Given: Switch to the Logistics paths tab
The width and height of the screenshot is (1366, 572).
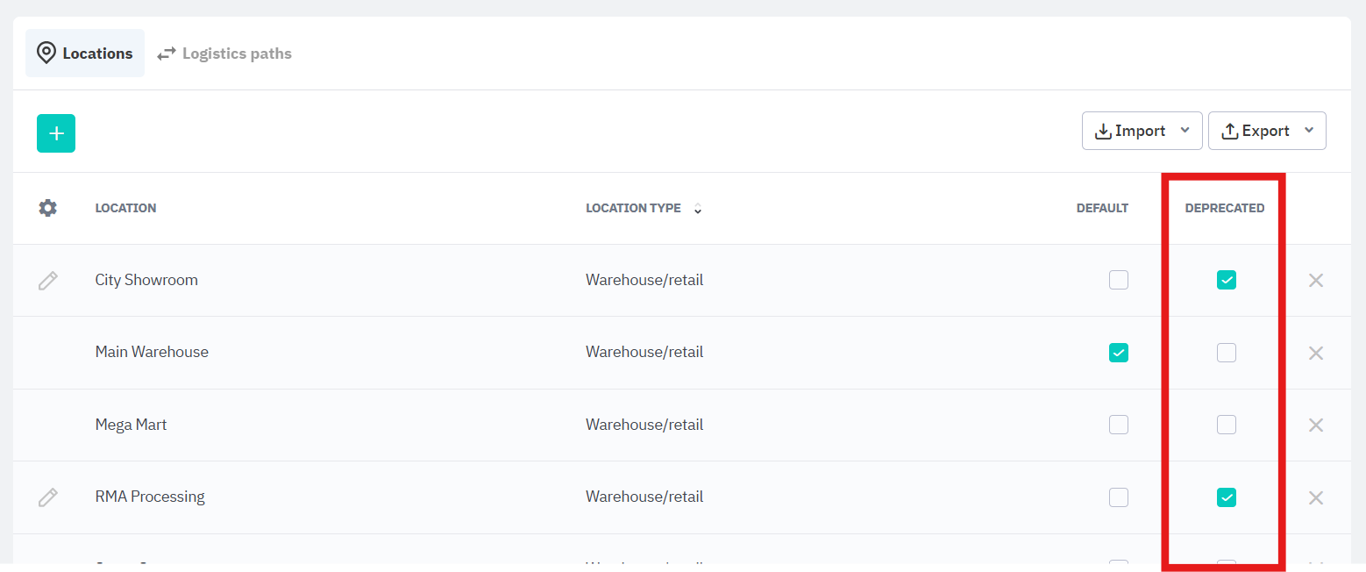Looking at the screenshot, I should (x=224, y=54).
